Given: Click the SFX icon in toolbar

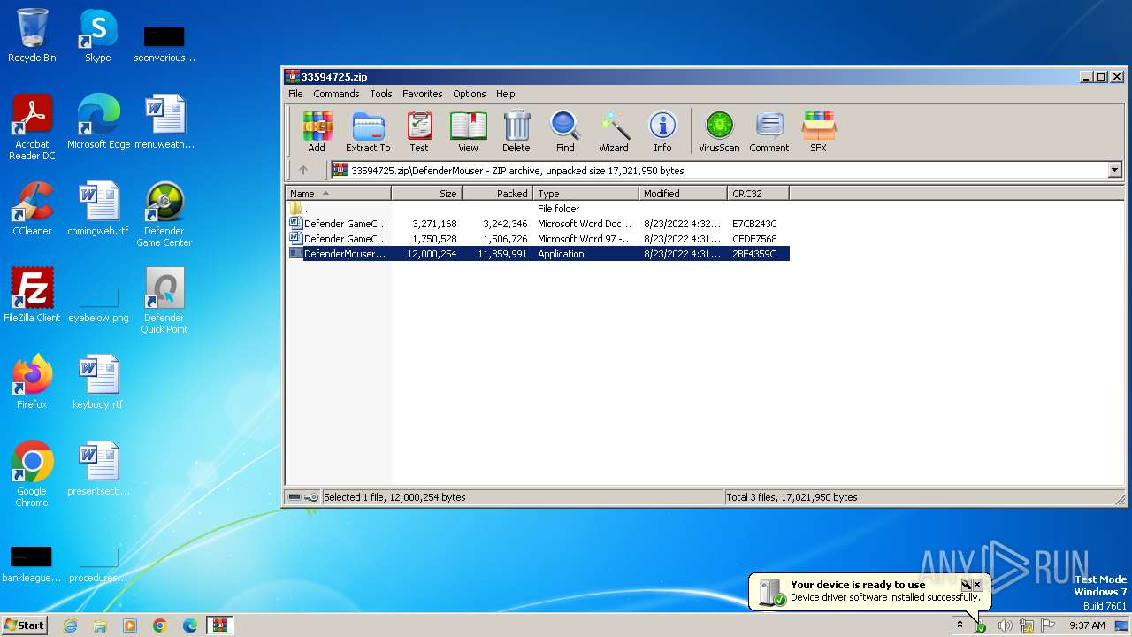Looking at the screenshot, I should point(819,131).
